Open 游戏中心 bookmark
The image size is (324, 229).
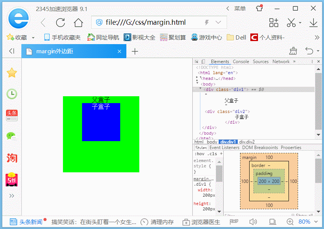[x=206, y=38]
